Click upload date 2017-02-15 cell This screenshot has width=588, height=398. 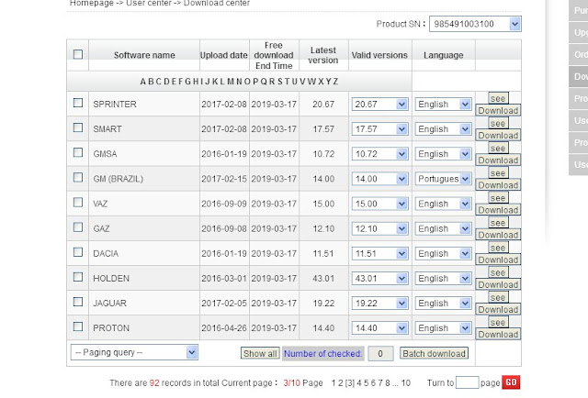click(224, 179)
